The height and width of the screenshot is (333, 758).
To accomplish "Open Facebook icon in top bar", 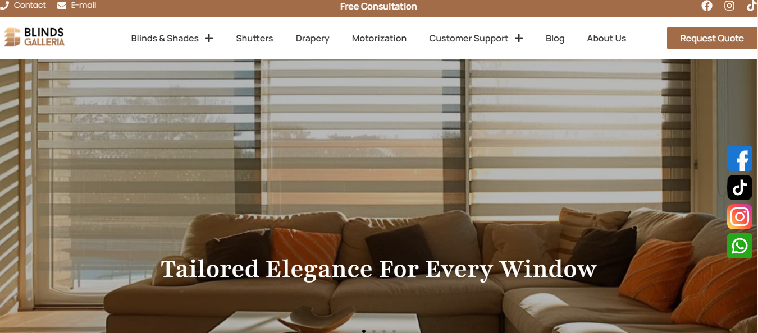I will pos(707,6).
